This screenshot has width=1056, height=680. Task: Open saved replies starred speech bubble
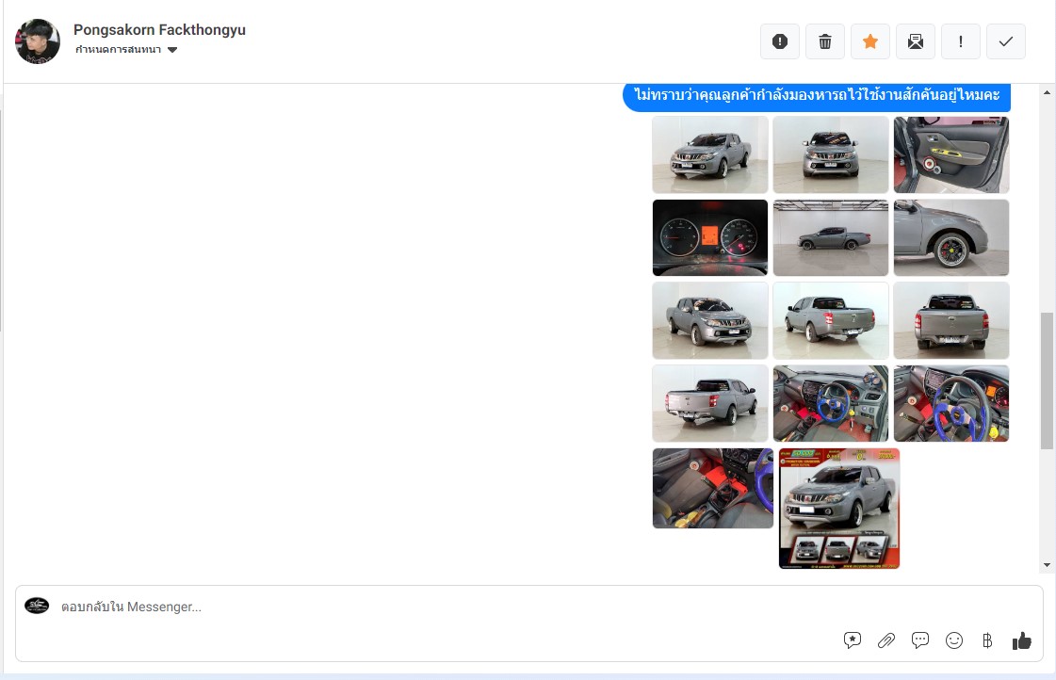click(853, 640)
